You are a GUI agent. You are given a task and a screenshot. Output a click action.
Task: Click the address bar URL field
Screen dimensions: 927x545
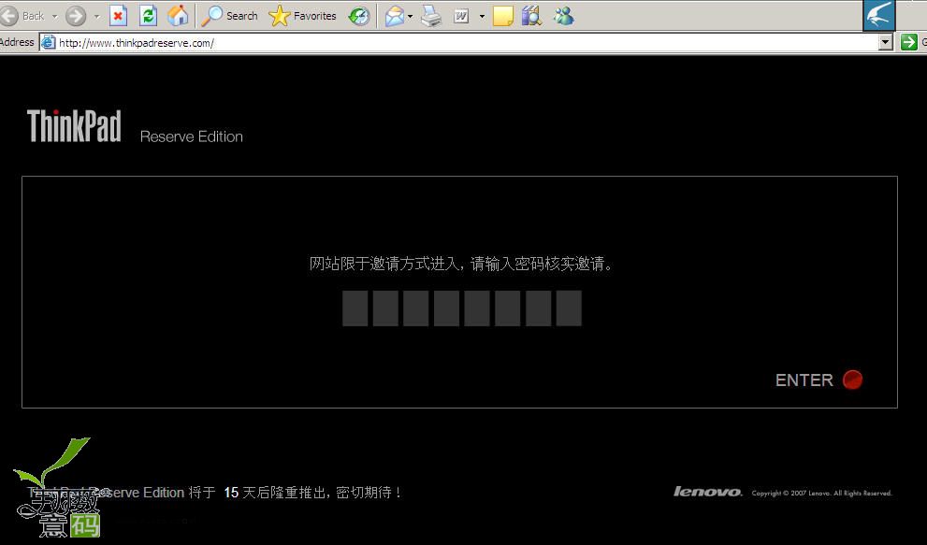tap(467, 43)
